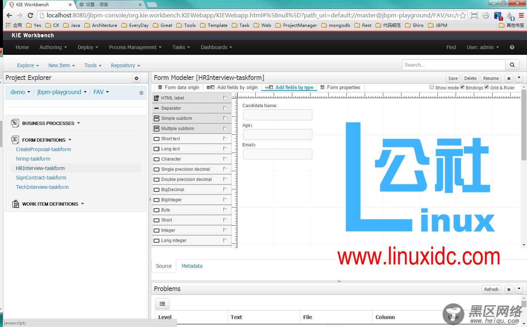Image resolution: width=527 pixels, height=327 pixels.
Task: Open the User: admin dropdown
Action: (483, 47)
